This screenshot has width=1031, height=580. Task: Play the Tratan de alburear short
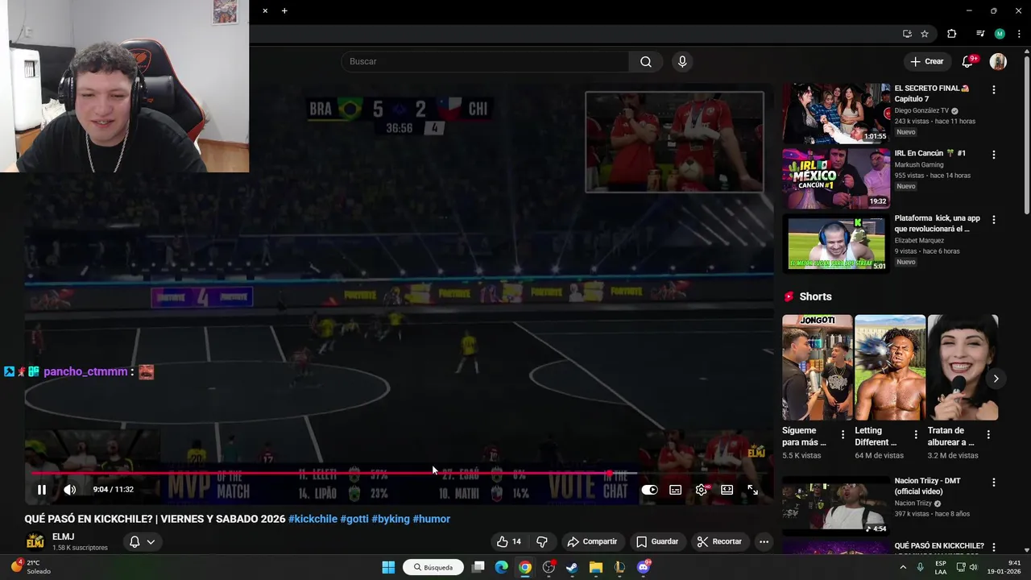pyautogui.click(x=963, y=367)
